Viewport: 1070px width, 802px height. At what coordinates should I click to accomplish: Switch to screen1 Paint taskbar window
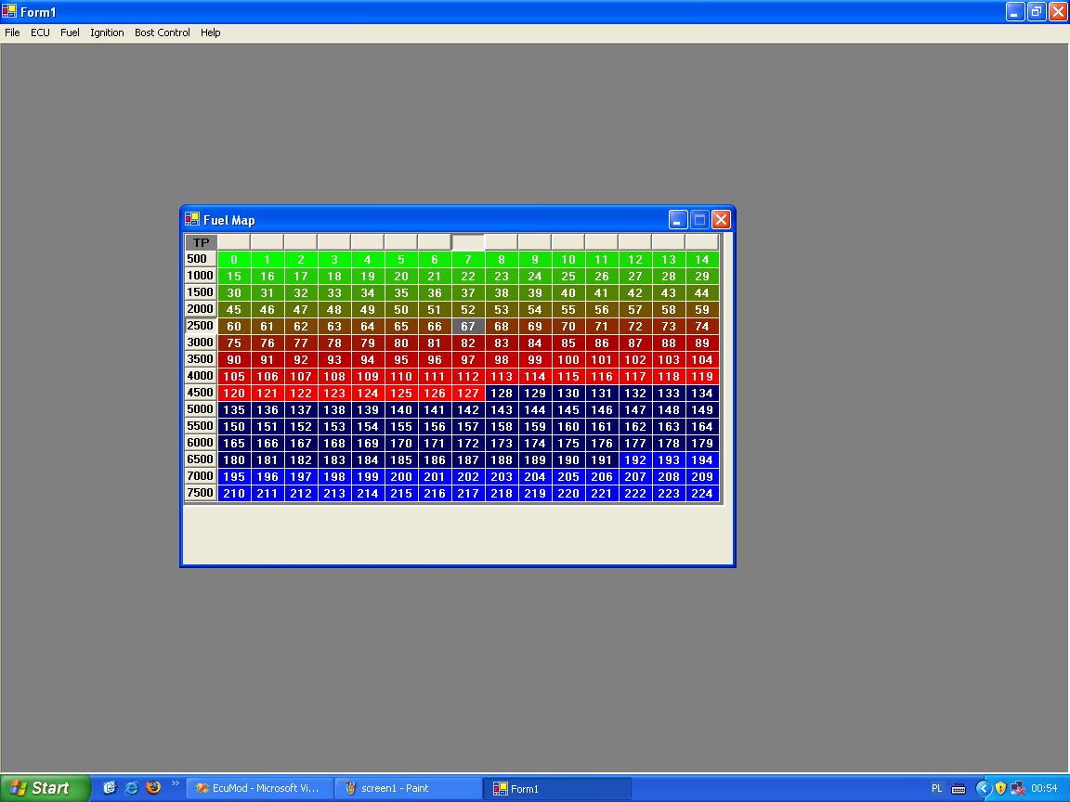[407, 788]
